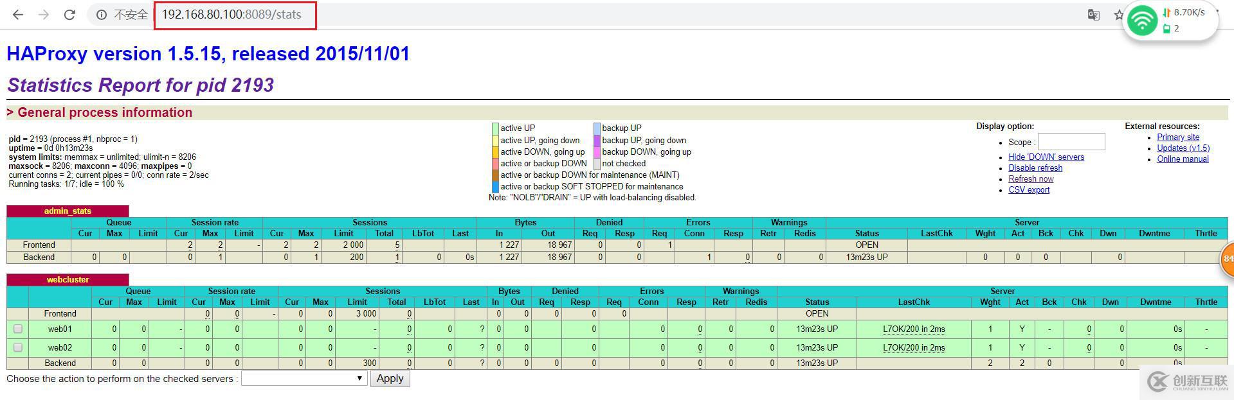Image resolution: width=1234 pixels, height=400 pixels.
Task: Click the Backend row label in webcluster
Action: pyautogui.click(x=60, y=363)
